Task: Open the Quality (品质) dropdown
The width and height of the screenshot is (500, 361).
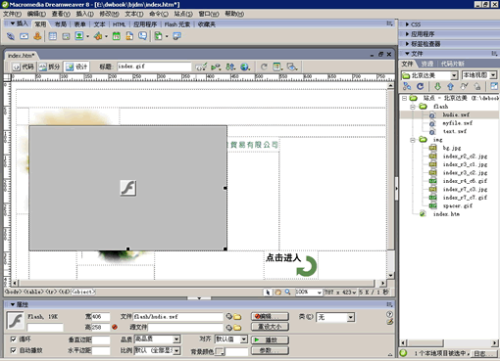Action: [176, 339]
